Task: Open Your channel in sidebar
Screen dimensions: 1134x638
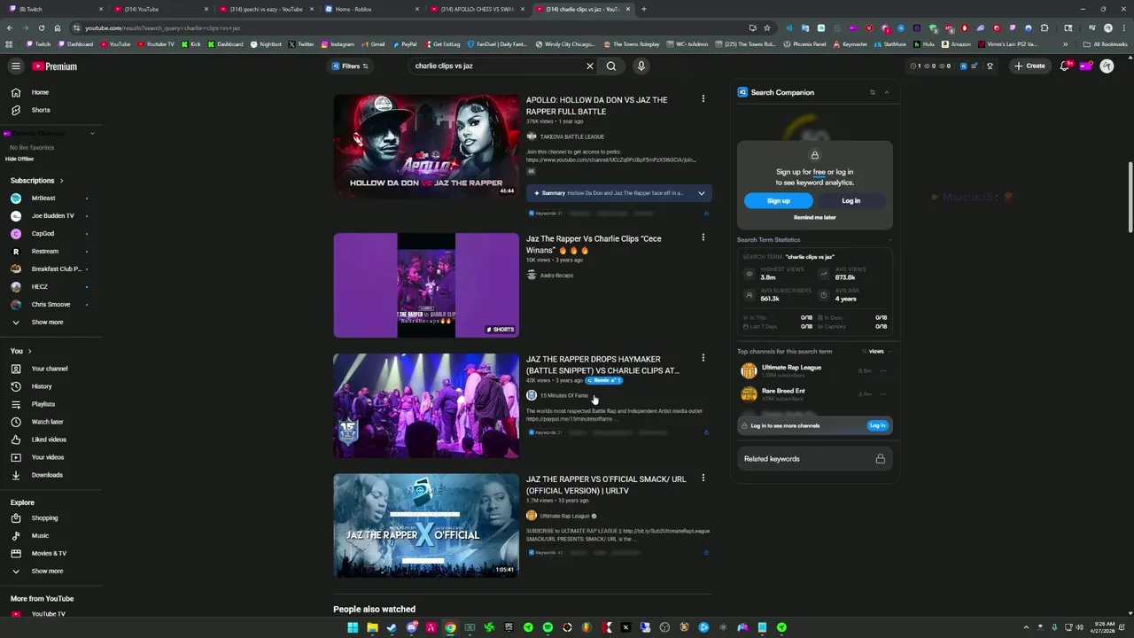Action: pyautogui.click(x=50, y=369)
